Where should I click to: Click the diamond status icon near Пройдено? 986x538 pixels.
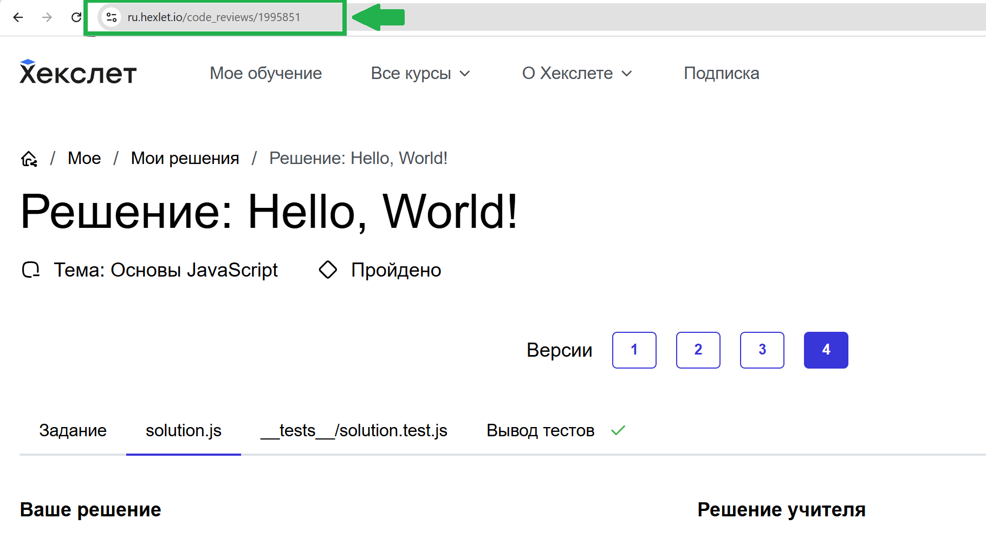[x=328, y=270]
